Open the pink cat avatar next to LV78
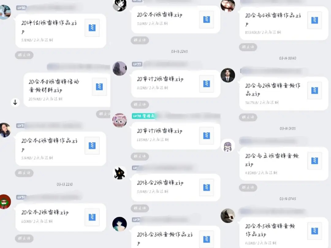Viewport: 331px width, 248px height. 120,120
